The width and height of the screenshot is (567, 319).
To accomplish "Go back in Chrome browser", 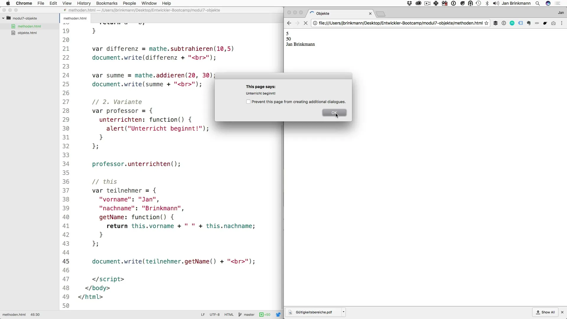I will [289, 23].
